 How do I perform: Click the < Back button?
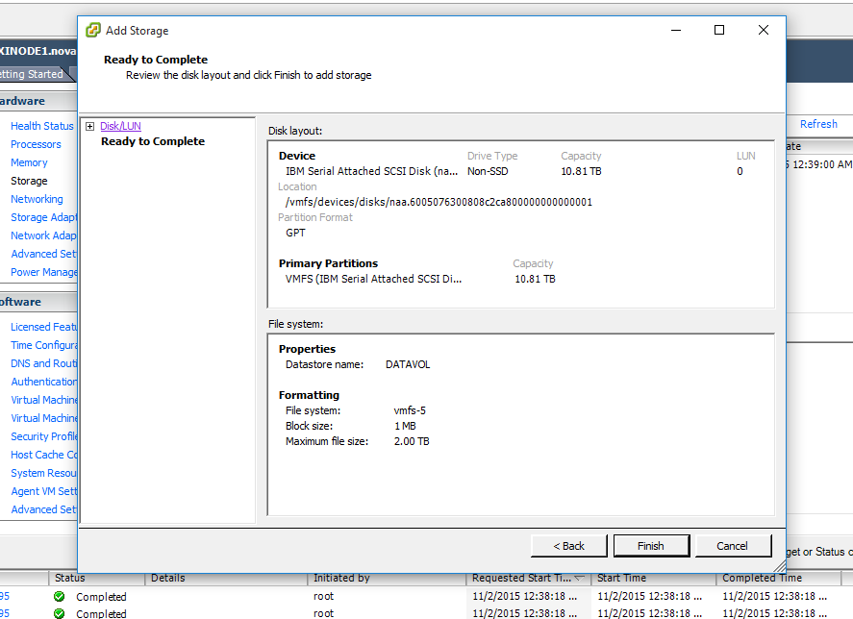pyautogui.click(x=568, y=546)
